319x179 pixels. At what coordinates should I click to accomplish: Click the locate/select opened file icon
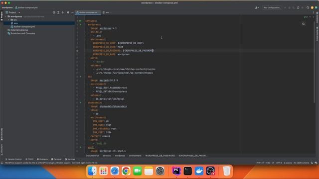click(x=54, y=12)
